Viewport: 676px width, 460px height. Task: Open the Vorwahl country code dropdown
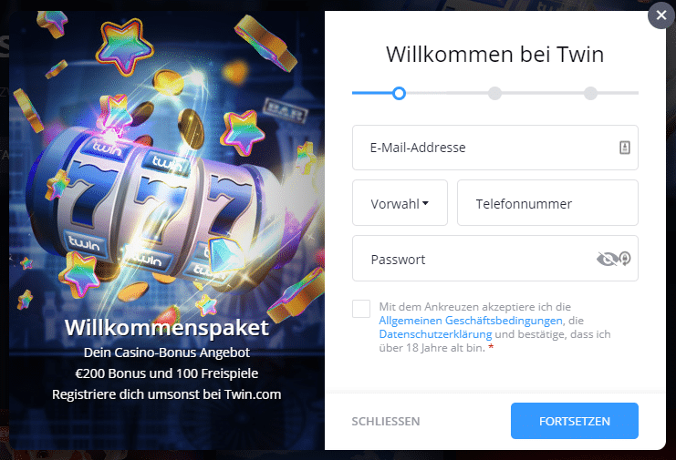(x=400, y=203)
